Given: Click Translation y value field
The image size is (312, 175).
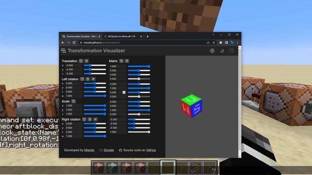Looking at the screenshot, I should tap(73, 70).
